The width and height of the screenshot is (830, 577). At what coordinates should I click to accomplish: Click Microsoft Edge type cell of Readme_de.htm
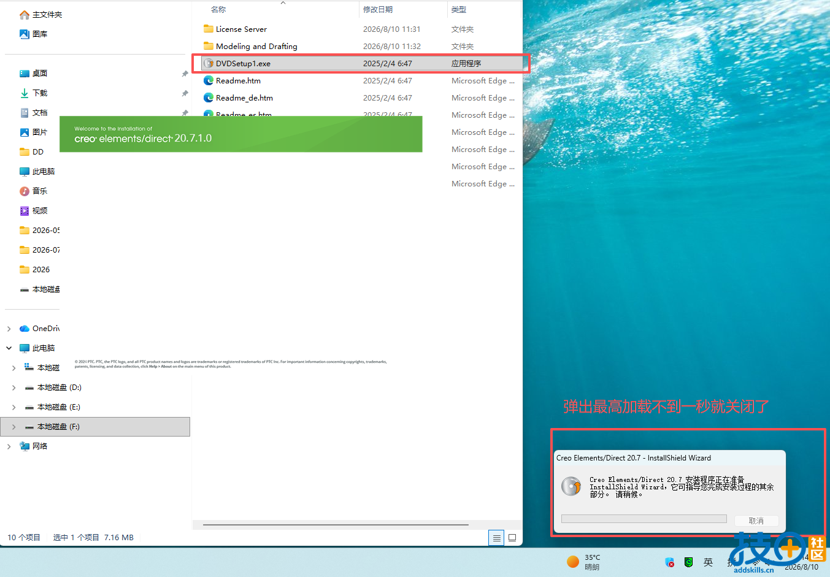[x=483, y=97]
